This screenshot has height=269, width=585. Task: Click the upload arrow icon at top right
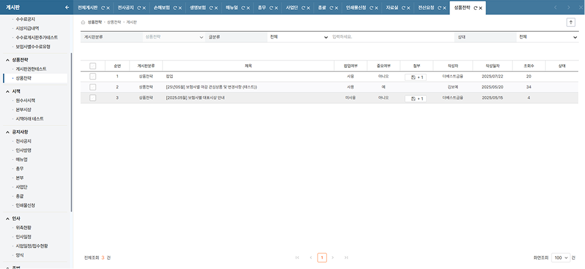pyautogui.click(x=571, y=22)
